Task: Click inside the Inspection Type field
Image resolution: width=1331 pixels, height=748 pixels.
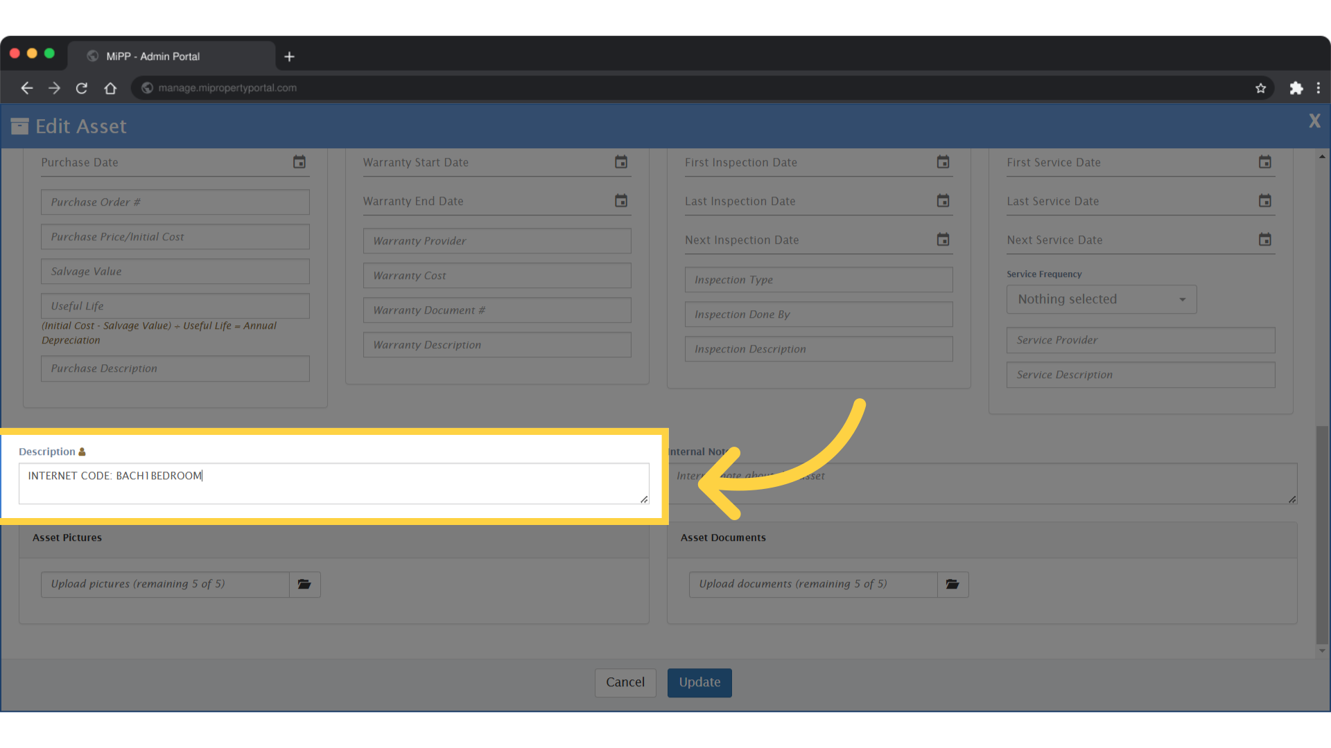Action: [818, 280]
